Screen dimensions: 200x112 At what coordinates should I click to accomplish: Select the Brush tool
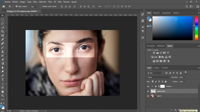pyautogui.click(x=2, y=48)
